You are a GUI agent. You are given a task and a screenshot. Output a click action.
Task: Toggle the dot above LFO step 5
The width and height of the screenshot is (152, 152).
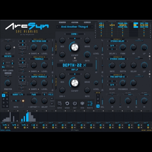(x=46, y=111)
